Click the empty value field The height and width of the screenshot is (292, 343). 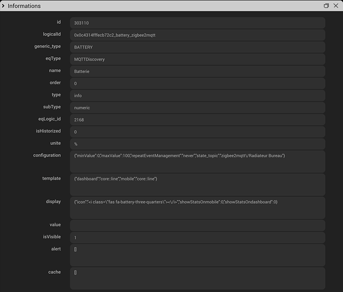(198, 225)
